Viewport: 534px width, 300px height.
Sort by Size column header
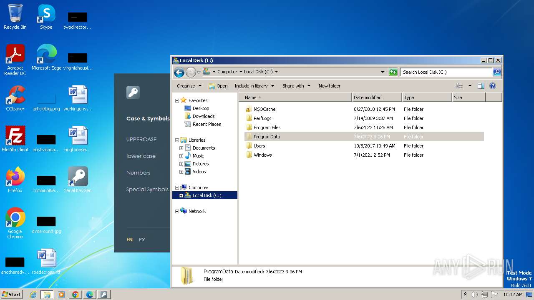tap(469, 97)
